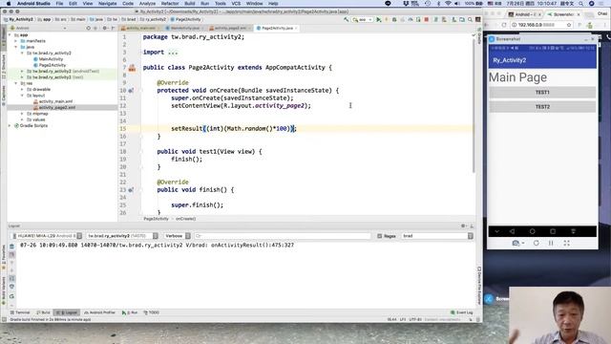Click the pause icon under the phone preview
This screenshot has width=611, height=344.
click(551, 243)
